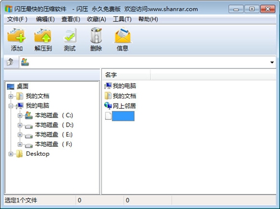Expand 我的文档 tree node
Screen dimensions: 280x209
point(11,96)
